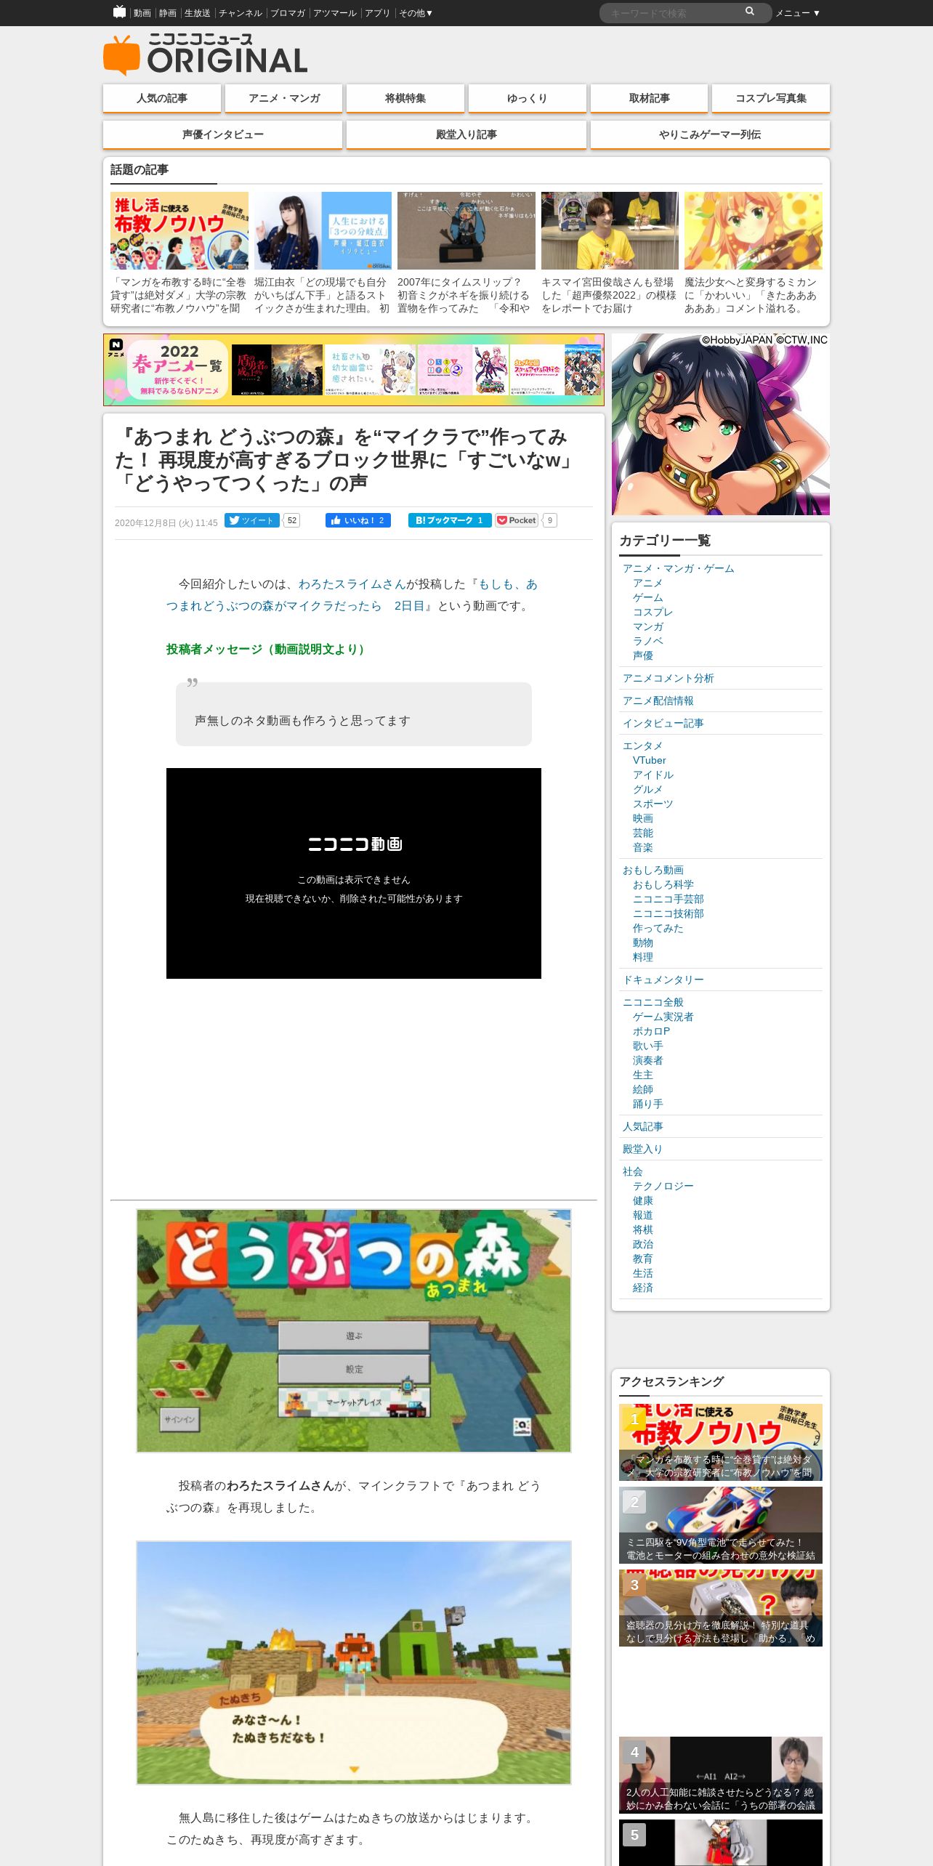
Task: Click the Twitter ツイート button
Action: 251,520
